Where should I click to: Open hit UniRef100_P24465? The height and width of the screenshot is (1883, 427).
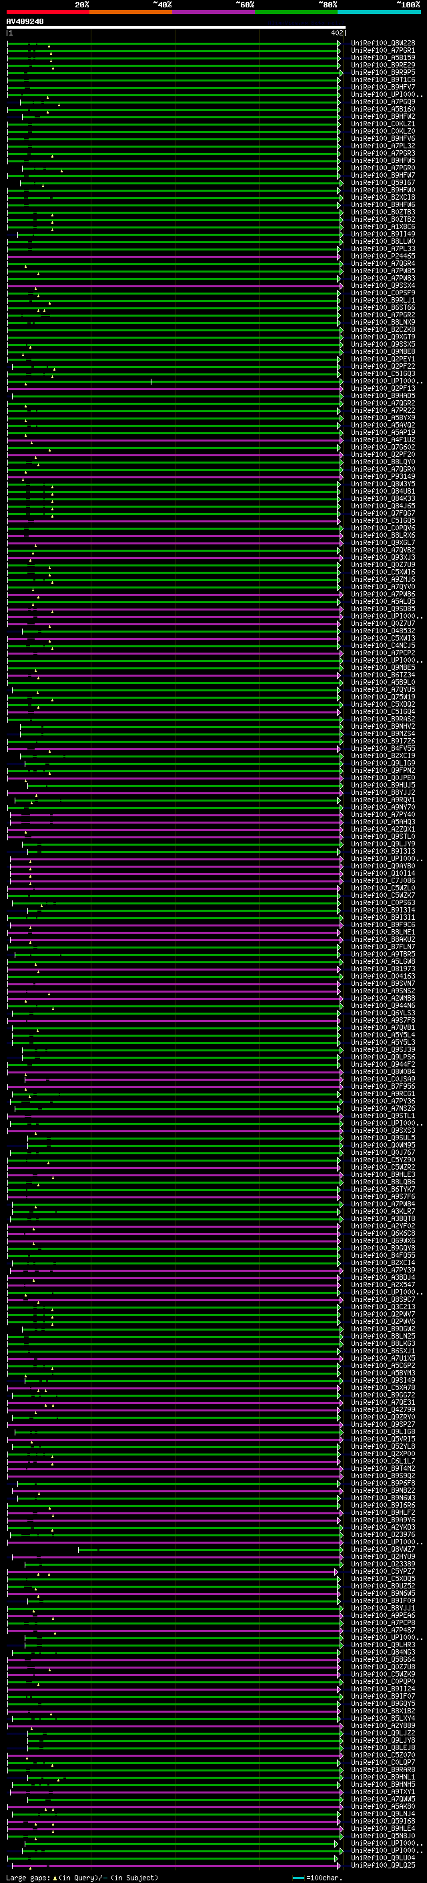click(383, 256)
